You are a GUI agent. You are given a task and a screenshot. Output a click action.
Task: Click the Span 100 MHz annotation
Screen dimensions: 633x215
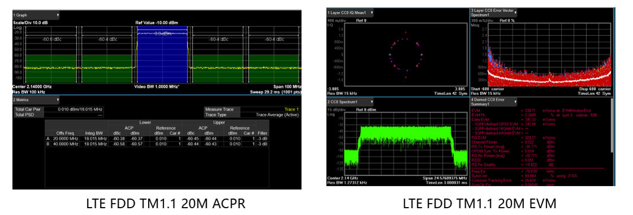click(x=288, y=87)
